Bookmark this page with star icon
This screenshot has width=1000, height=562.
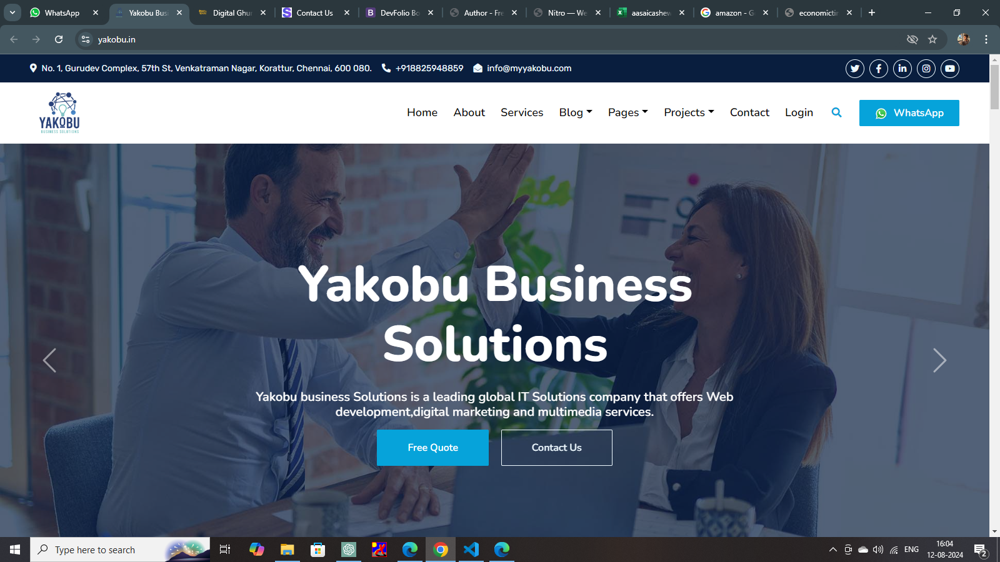tap(932, 39)
